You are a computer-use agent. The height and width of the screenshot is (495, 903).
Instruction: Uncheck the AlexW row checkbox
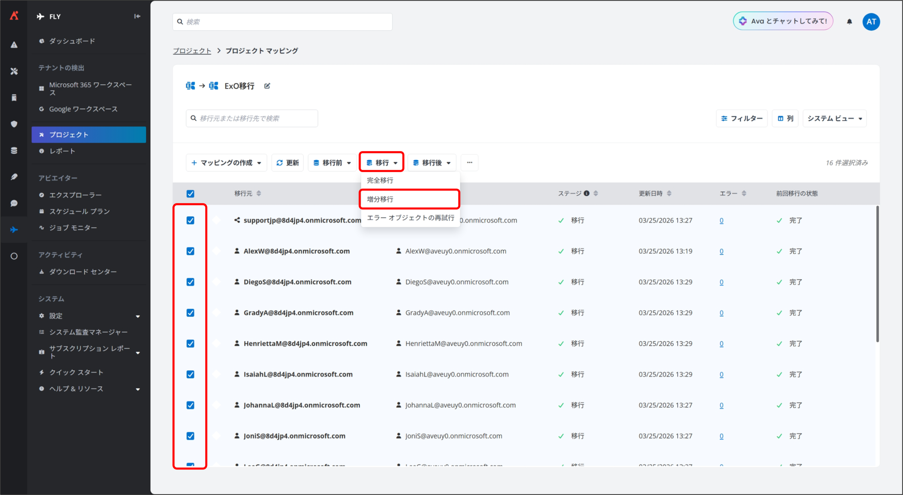pos(190,251)
